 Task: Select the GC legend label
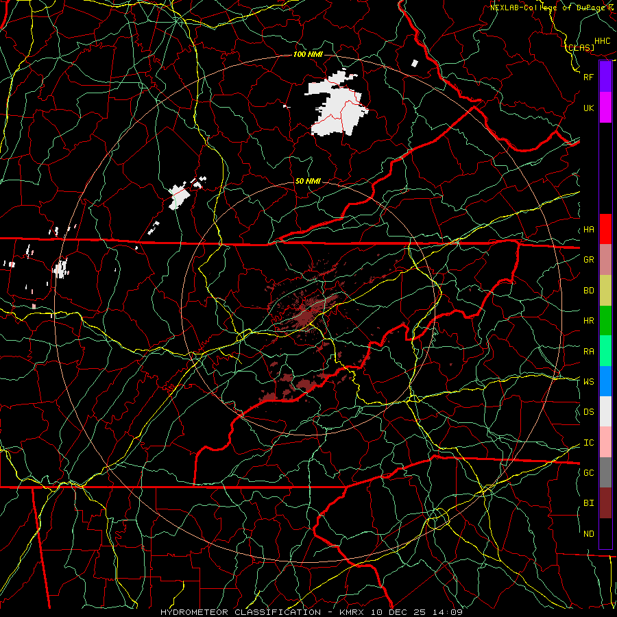tap(588, 473)
